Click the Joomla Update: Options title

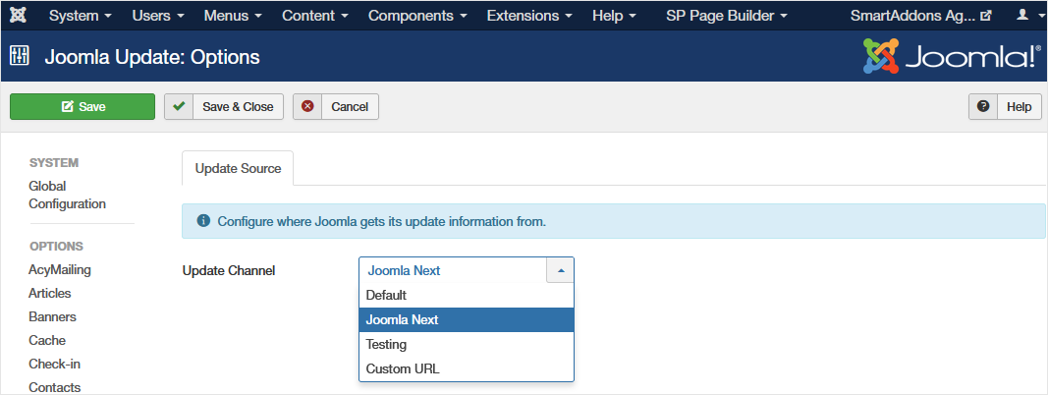tap(152, 57)
